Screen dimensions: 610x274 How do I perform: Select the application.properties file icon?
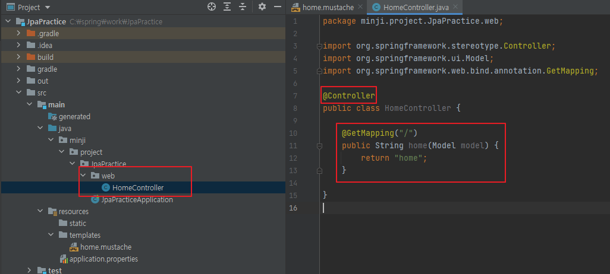click(x=64, y=259)
